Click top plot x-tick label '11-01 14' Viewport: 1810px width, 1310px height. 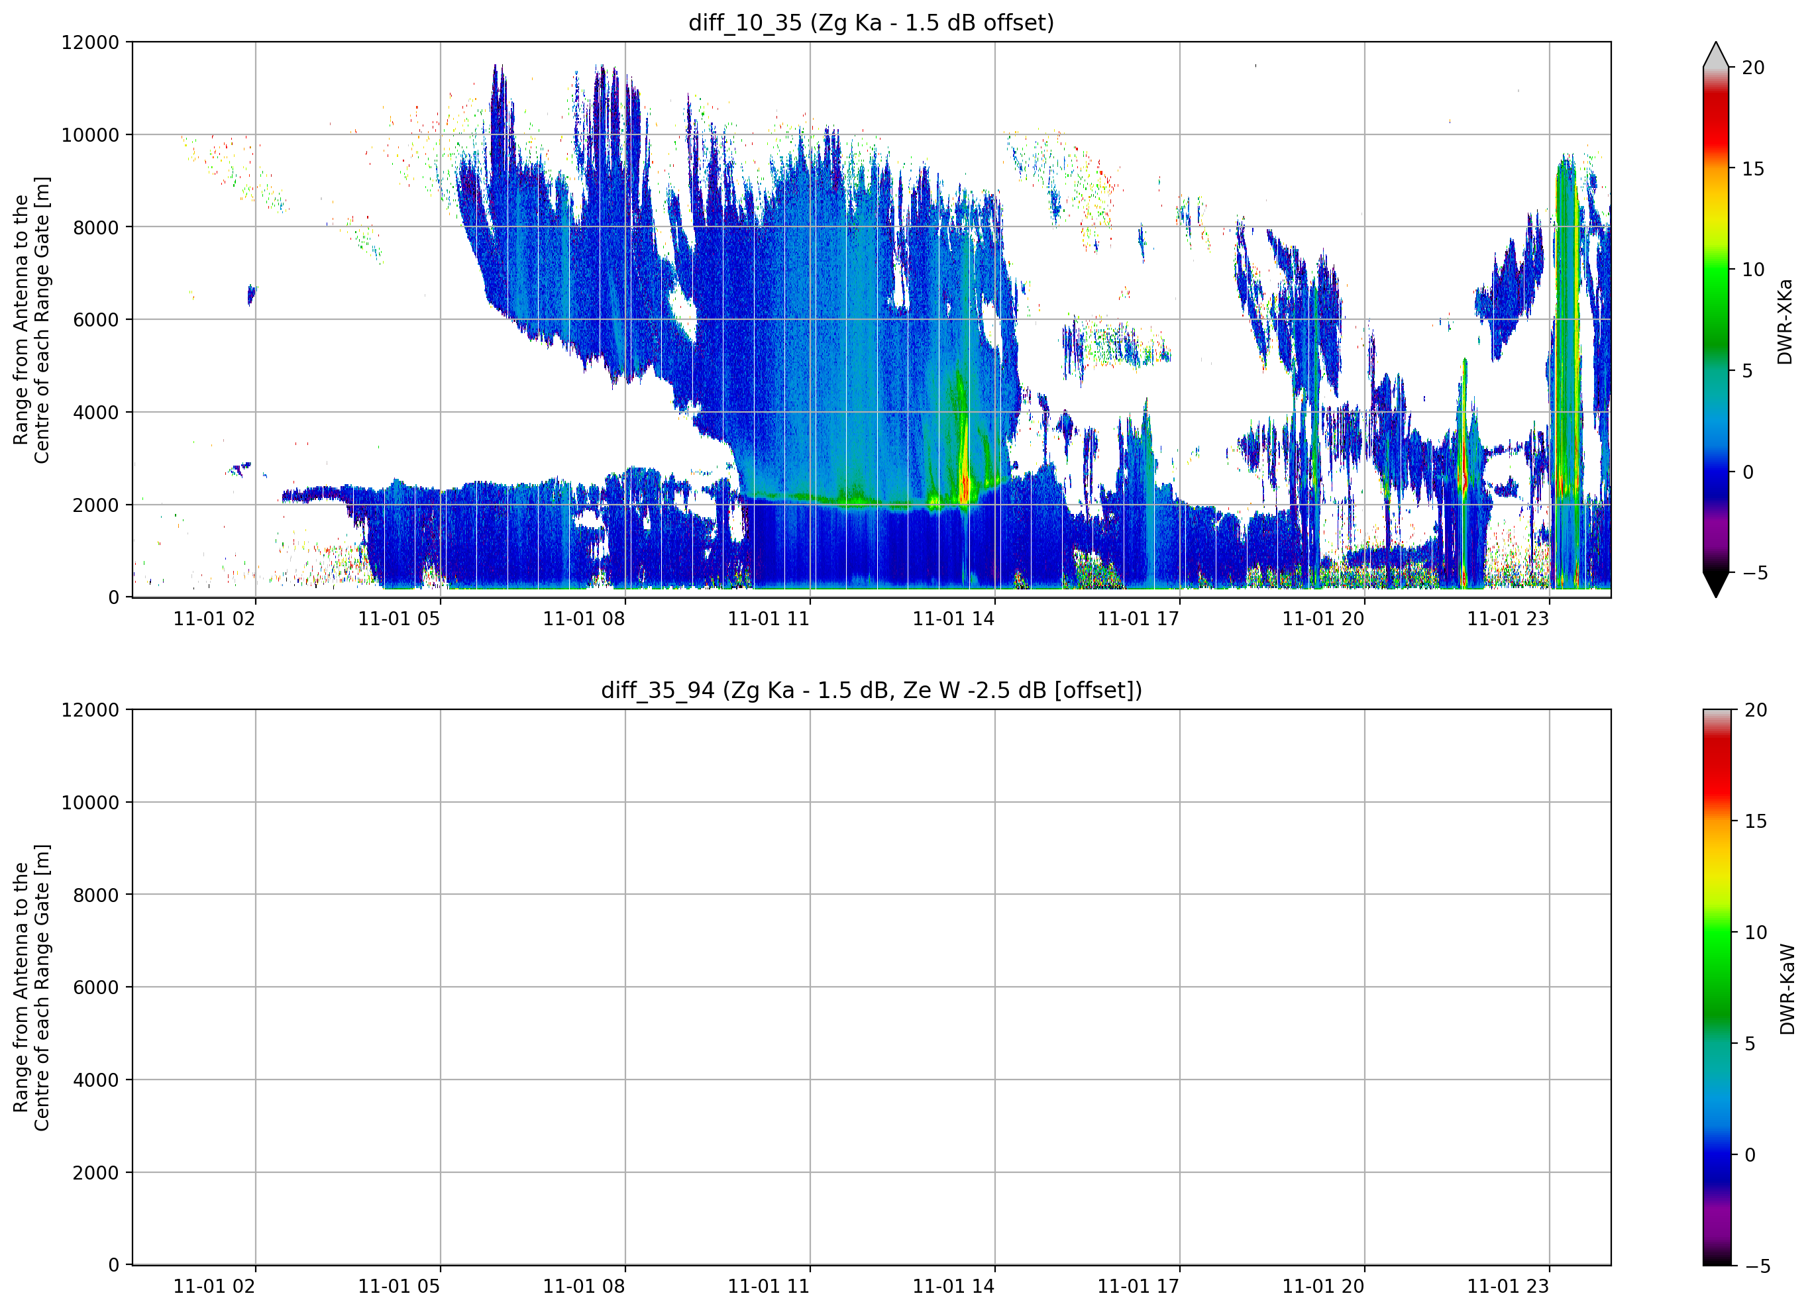tap(953, 619)
